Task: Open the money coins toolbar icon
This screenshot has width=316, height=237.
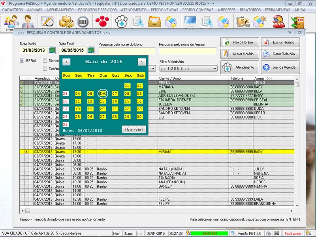Action: coord(243,22)
